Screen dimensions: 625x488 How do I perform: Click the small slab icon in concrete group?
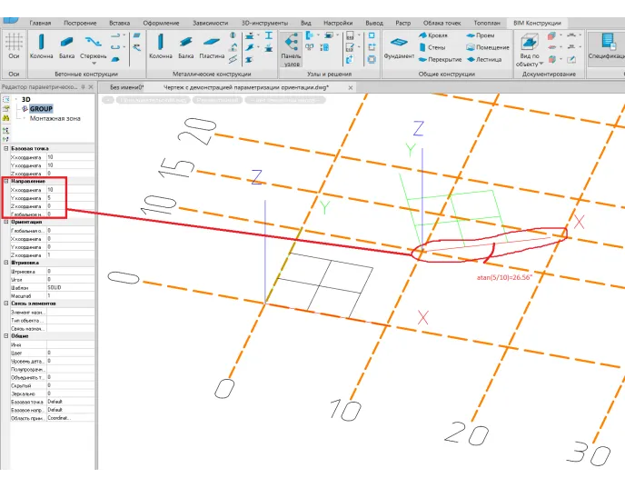115,59
